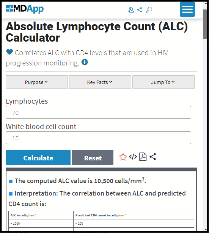The height and width of the screenshot is (233, 209).
Task: Export results with the PDF icon
Action: (x=143, y=157)
